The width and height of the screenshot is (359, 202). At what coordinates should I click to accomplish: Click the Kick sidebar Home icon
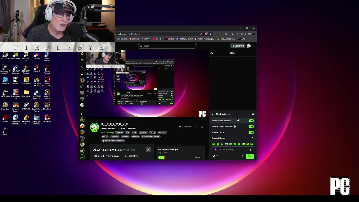coord(82,54)
